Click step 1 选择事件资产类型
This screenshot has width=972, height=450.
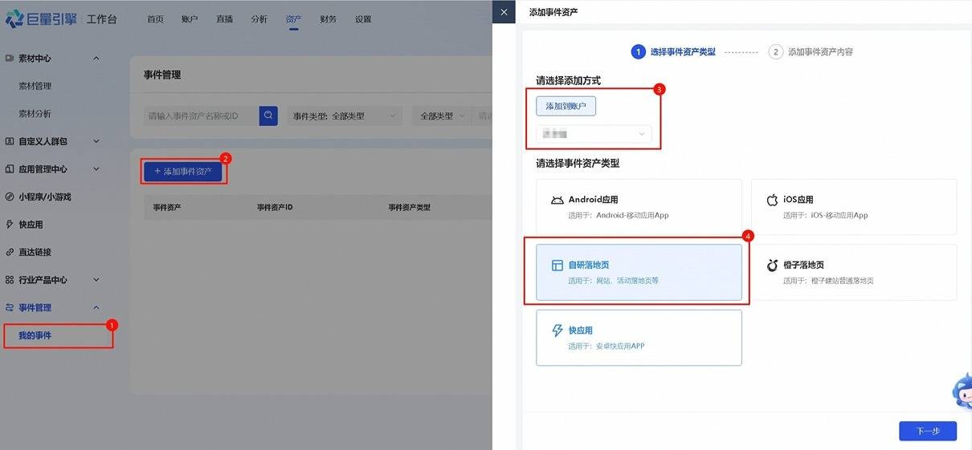click(673, 51)
